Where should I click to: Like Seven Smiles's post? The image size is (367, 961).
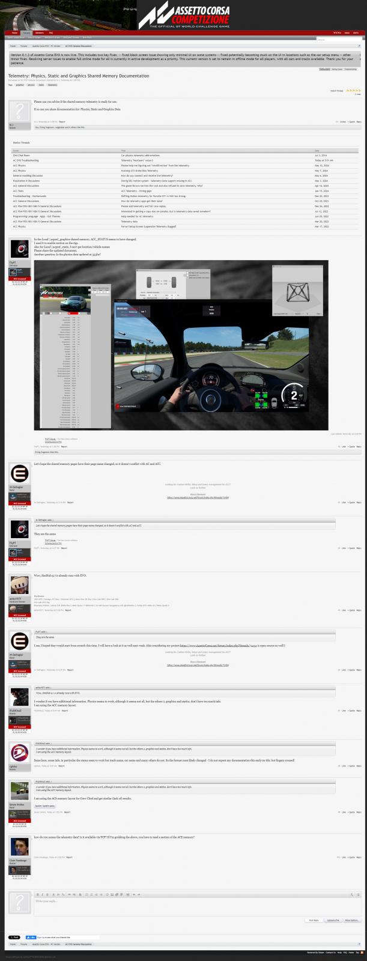point(344,812)
